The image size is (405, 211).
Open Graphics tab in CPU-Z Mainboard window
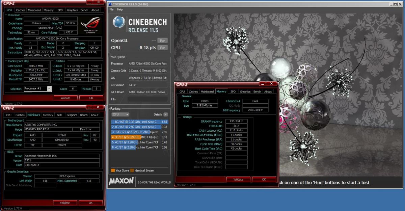pos(72,115)
